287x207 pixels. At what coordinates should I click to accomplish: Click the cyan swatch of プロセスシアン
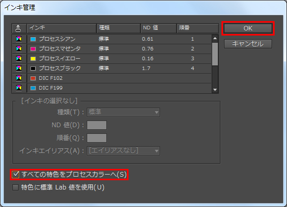(33, 39)
